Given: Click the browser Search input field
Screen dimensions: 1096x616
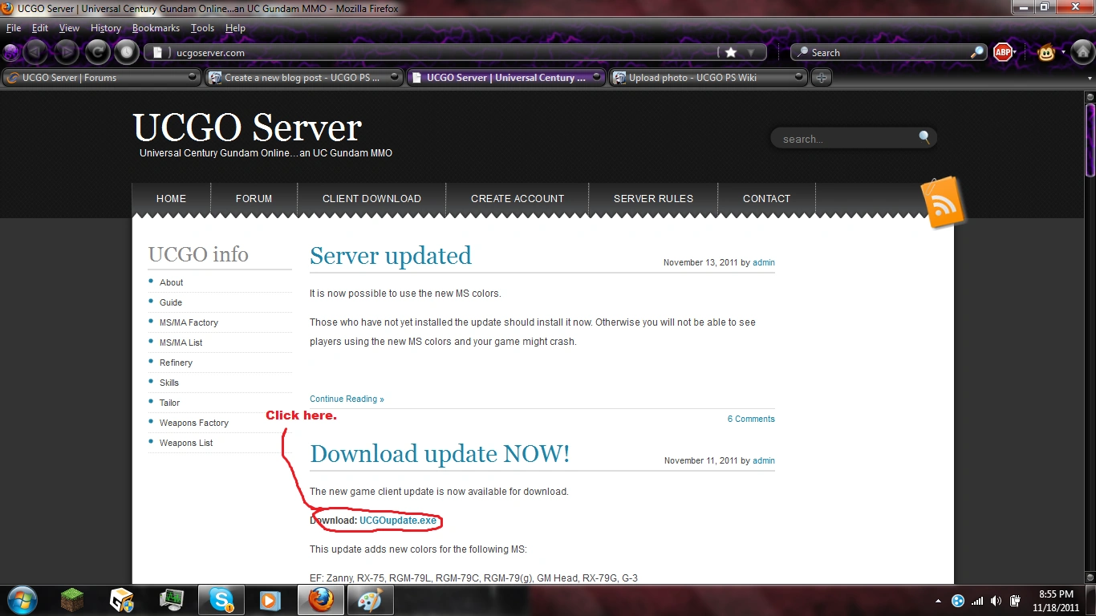Looking at the screenshot, I should (888, 53).
